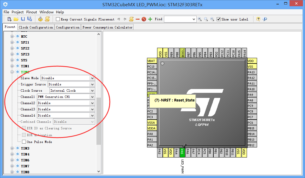Viewport: 305px width, 178px height.
Task: Switch to the Configuration tab
Action: pos(68,27)
